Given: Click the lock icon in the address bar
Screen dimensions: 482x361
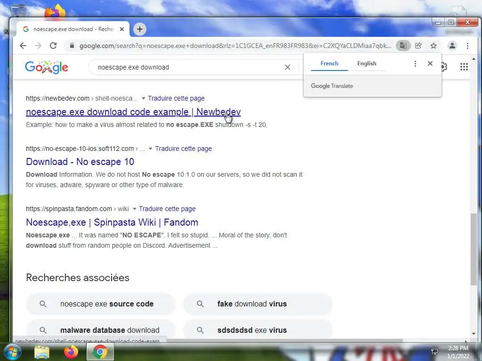Looking at the screenshot, I should tap(72, 46).
